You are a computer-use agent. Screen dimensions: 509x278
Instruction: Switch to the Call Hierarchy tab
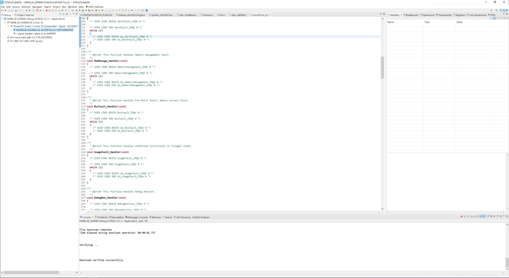(x=182, y=217)
